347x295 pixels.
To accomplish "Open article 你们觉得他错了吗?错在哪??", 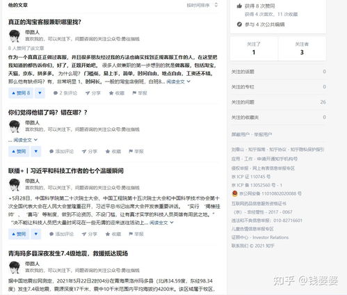I will (x=48, y=113).
